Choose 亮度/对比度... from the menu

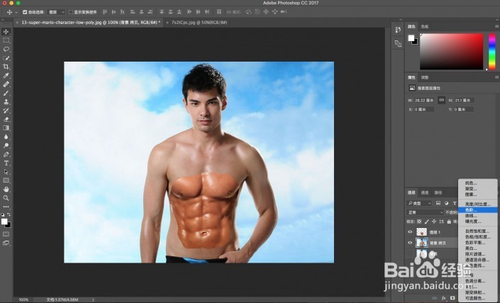[478, 204]
